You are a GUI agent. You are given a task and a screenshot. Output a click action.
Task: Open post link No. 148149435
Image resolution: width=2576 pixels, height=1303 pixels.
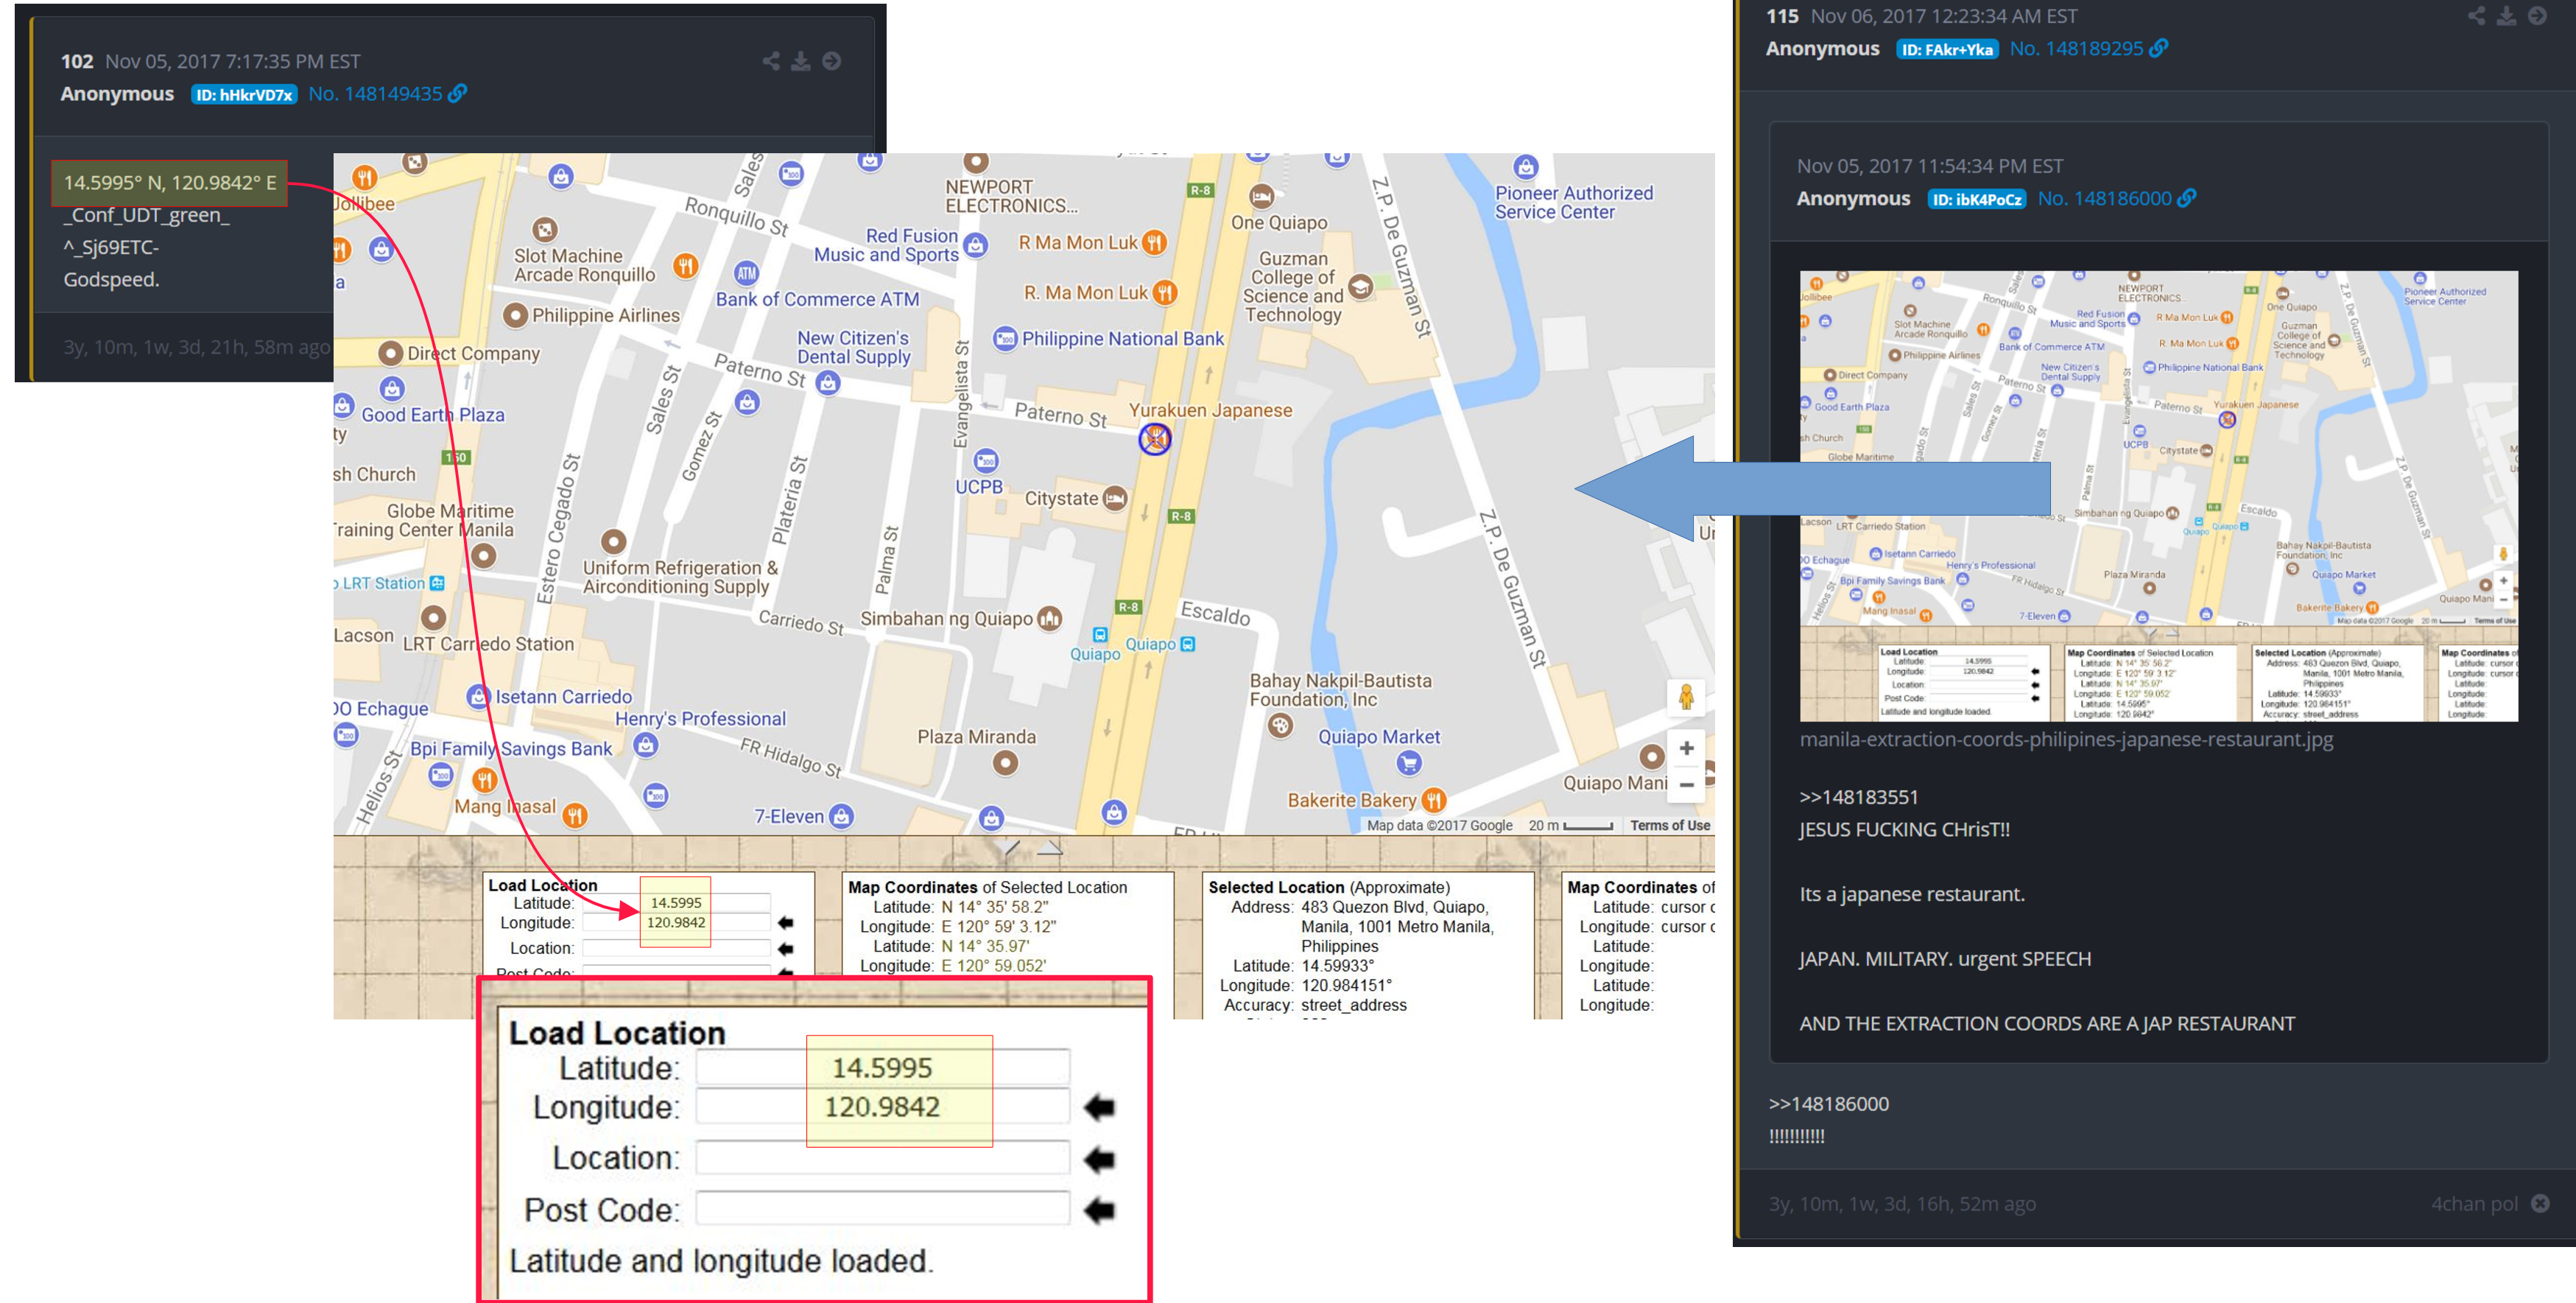click(375, 93)
